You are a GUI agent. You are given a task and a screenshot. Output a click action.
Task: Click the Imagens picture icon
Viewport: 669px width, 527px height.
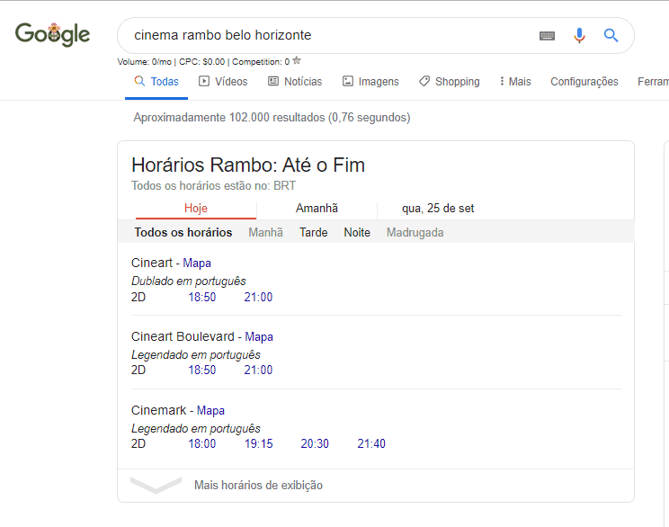348,81
